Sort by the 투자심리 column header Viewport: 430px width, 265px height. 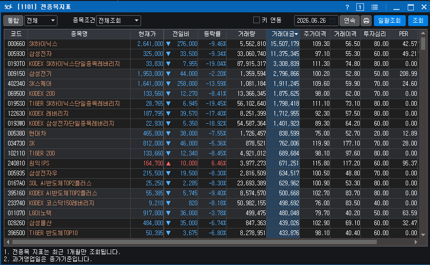click(x=374, y=34)
